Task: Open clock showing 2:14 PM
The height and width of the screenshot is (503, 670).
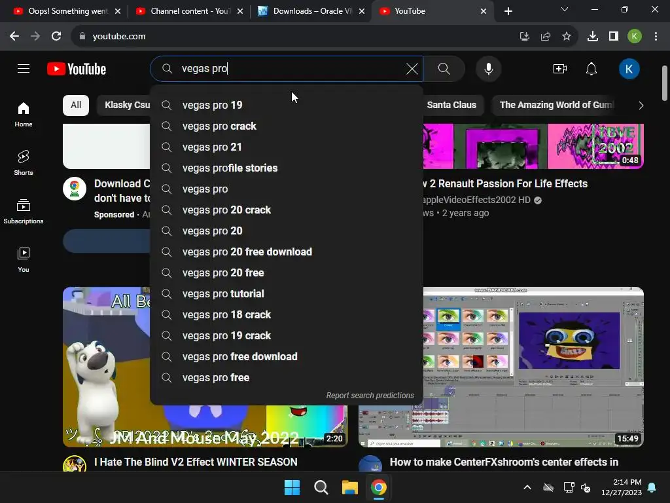Action: coord(622,487)
